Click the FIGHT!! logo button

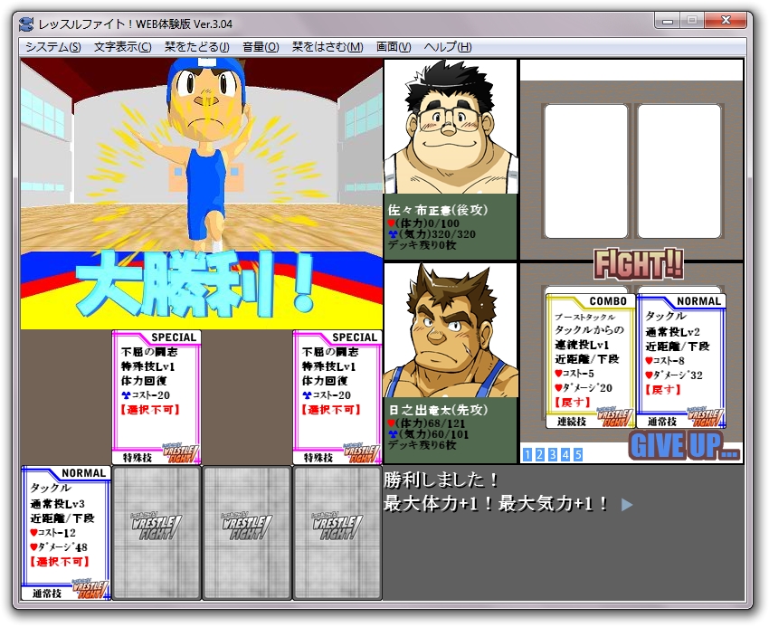pos(638,264)
